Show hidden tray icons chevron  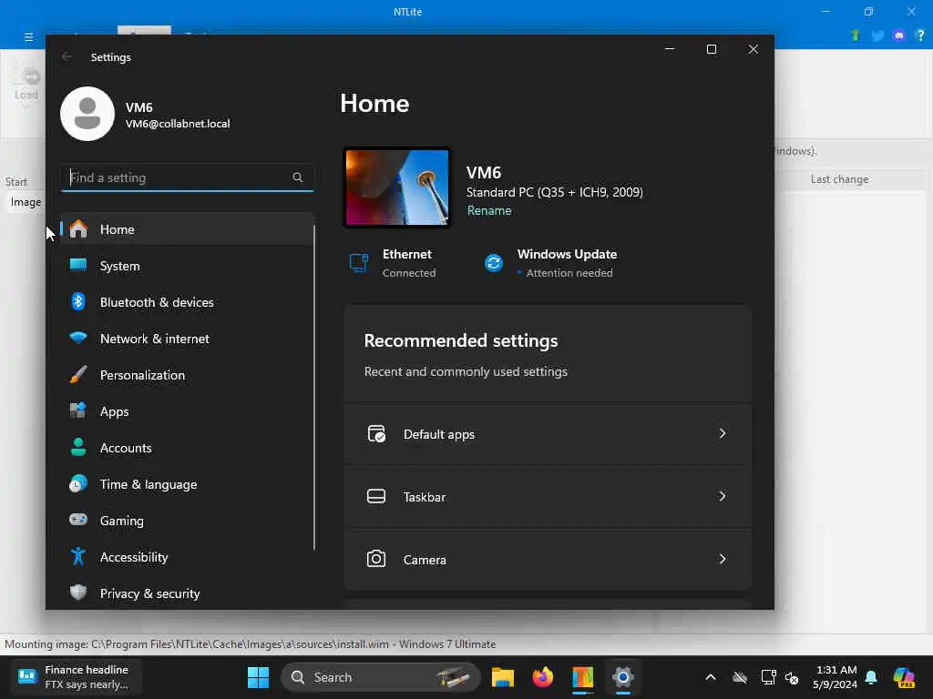click(x=711, y=677)
